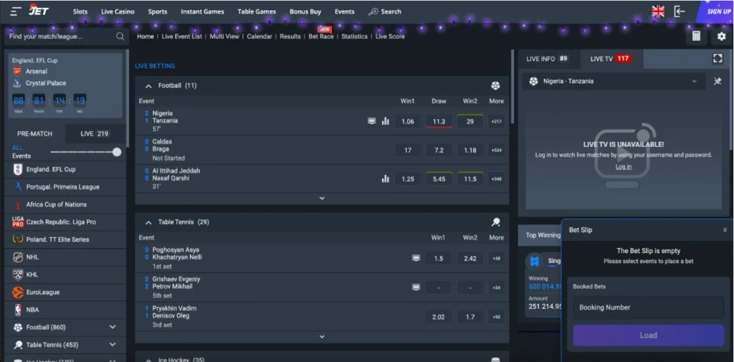Click the fullscreen expand icon in Live TV panel

[718, 59]
